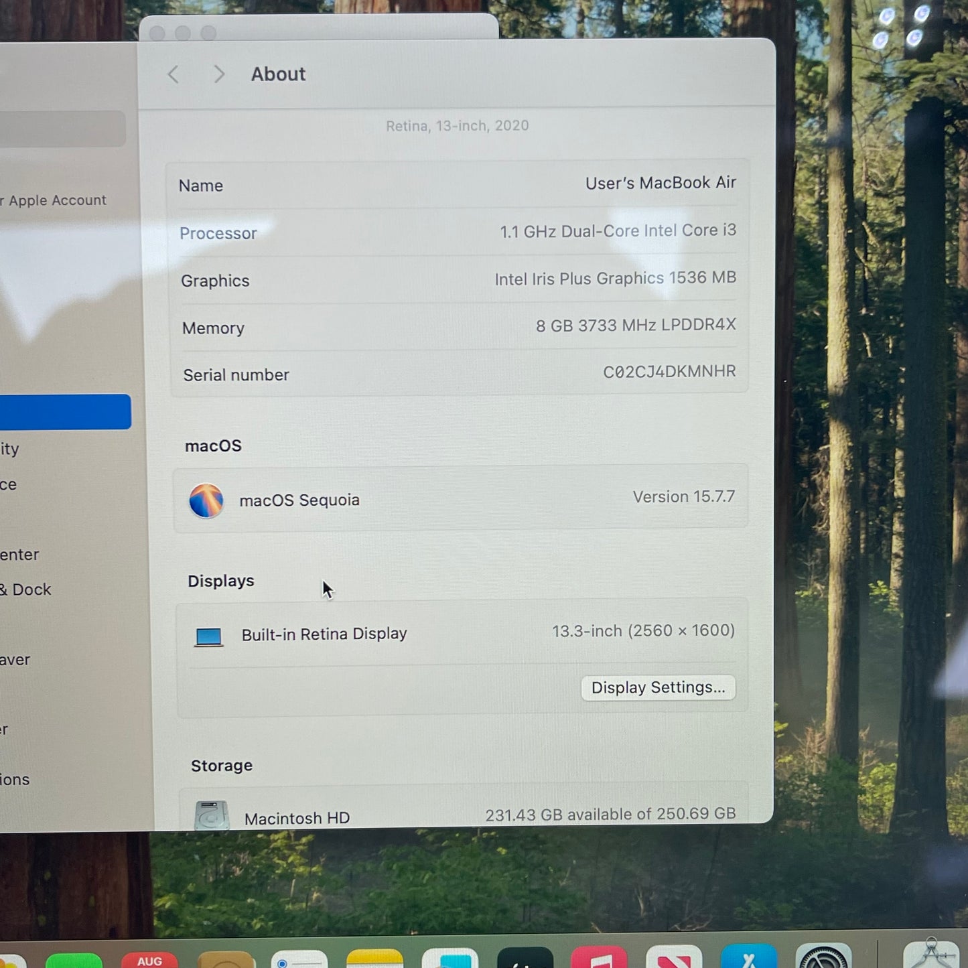Go back with the left chevron
Image resolution: width=968 pixels, height=968 pixels.
(174, 74)
